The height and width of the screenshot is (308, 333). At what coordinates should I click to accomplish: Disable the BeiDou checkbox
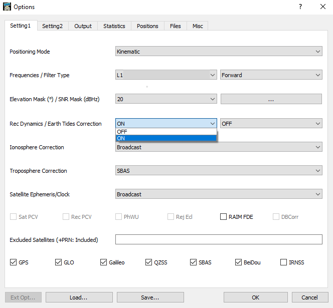point(238,262)
